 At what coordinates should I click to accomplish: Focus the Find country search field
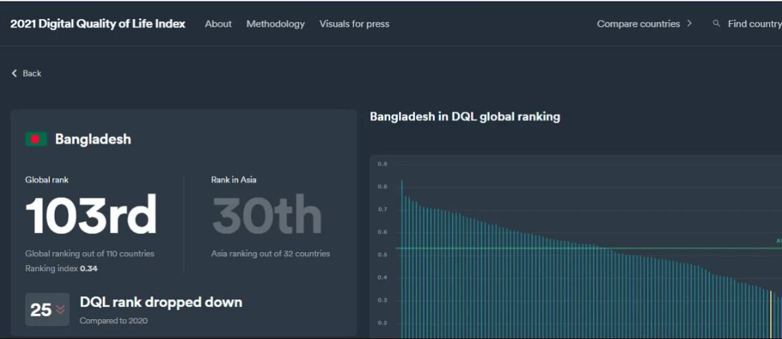pos(754,24)
